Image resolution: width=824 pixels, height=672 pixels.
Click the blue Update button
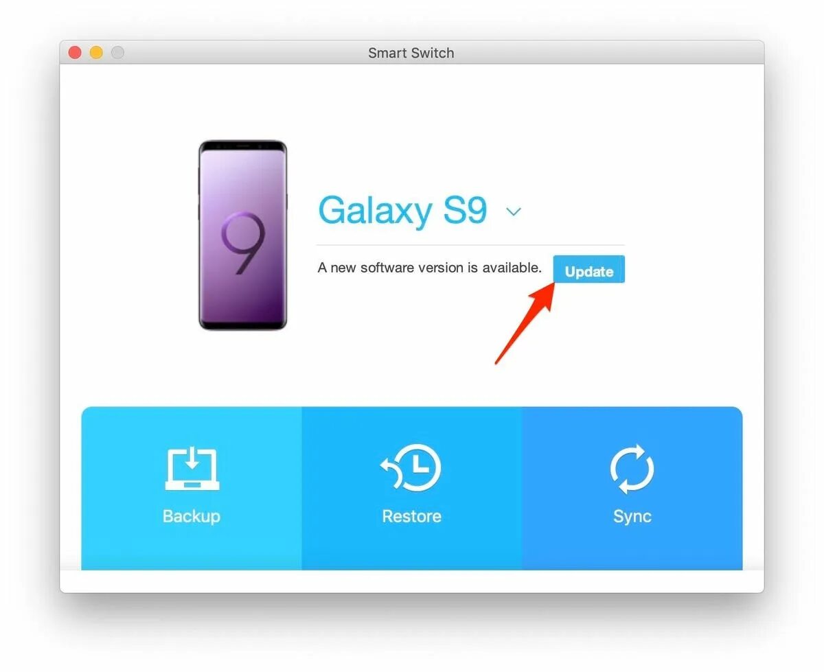(589, 270)
